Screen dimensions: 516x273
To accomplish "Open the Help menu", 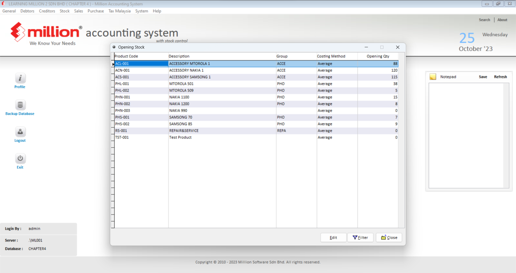I will [x=157, y=11].
